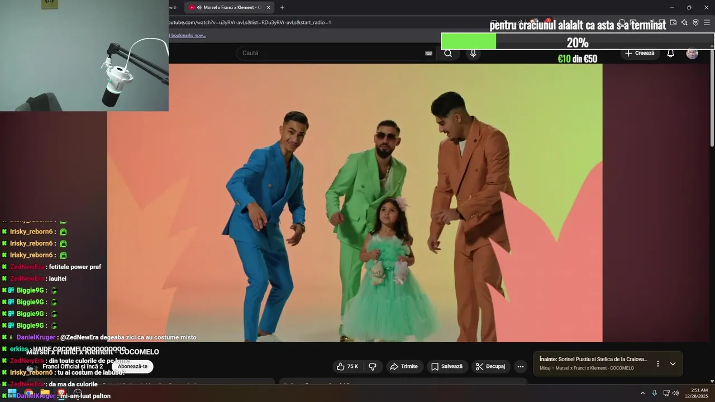The image size is (715, 402).
Task: Open File Explorer from taskbar
Action: pos(45,393)
